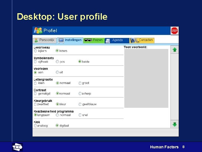This screenshot has height=152, width=202.
Task: Click the phone icon on Contacten tab
Action: coord(137,41)
